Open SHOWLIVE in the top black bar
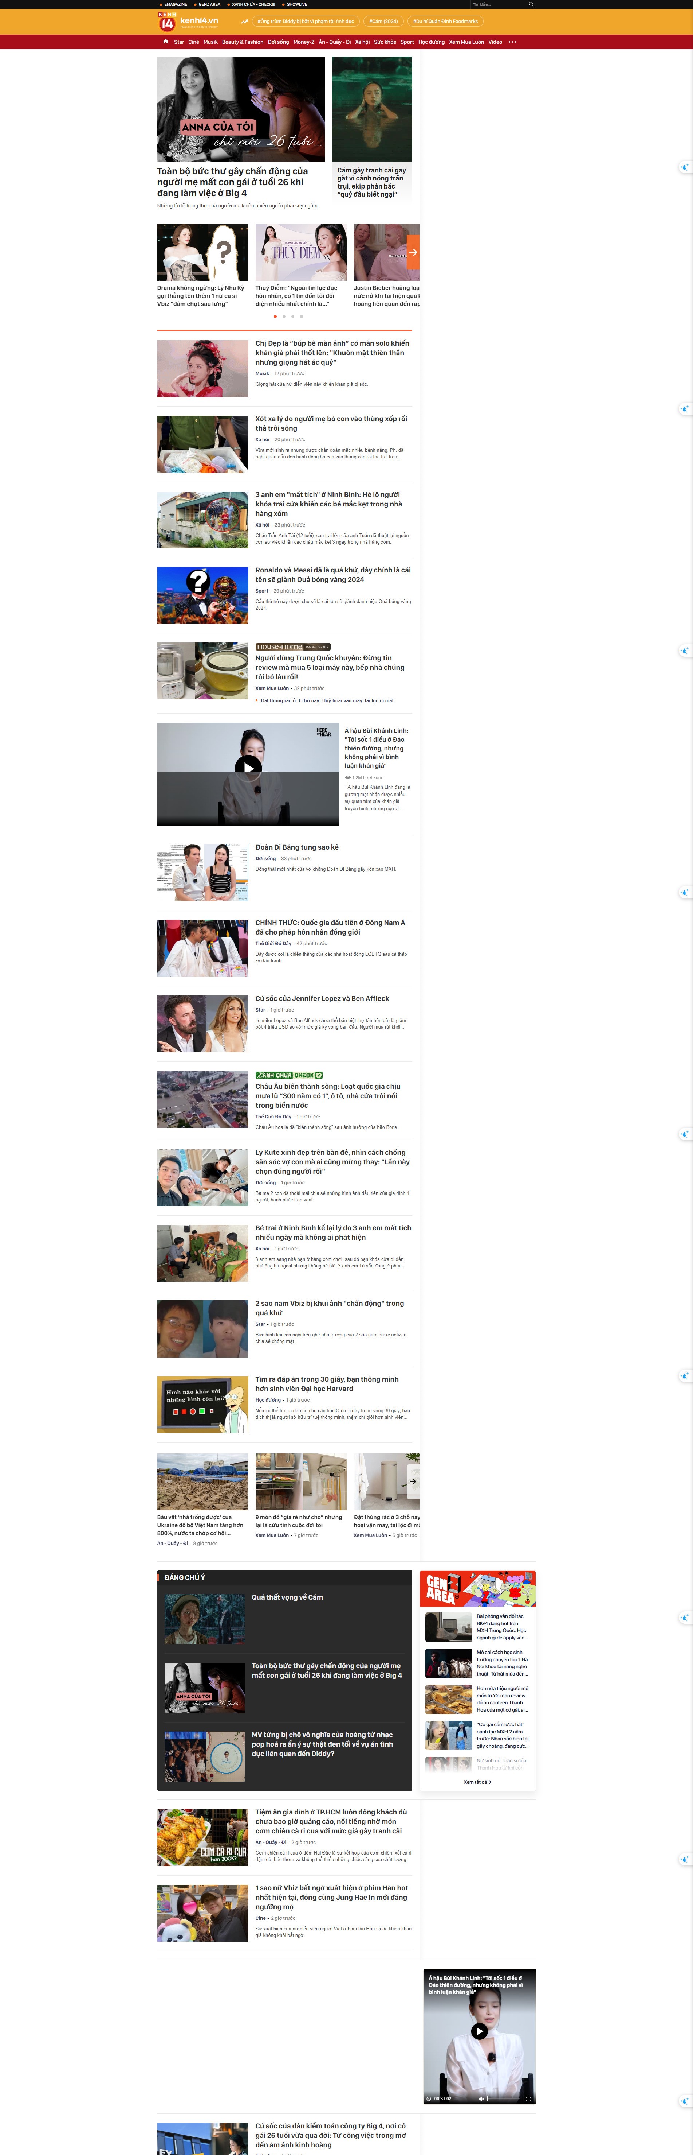Viewport: 693px width, 2155px height. tap(297, 4)
